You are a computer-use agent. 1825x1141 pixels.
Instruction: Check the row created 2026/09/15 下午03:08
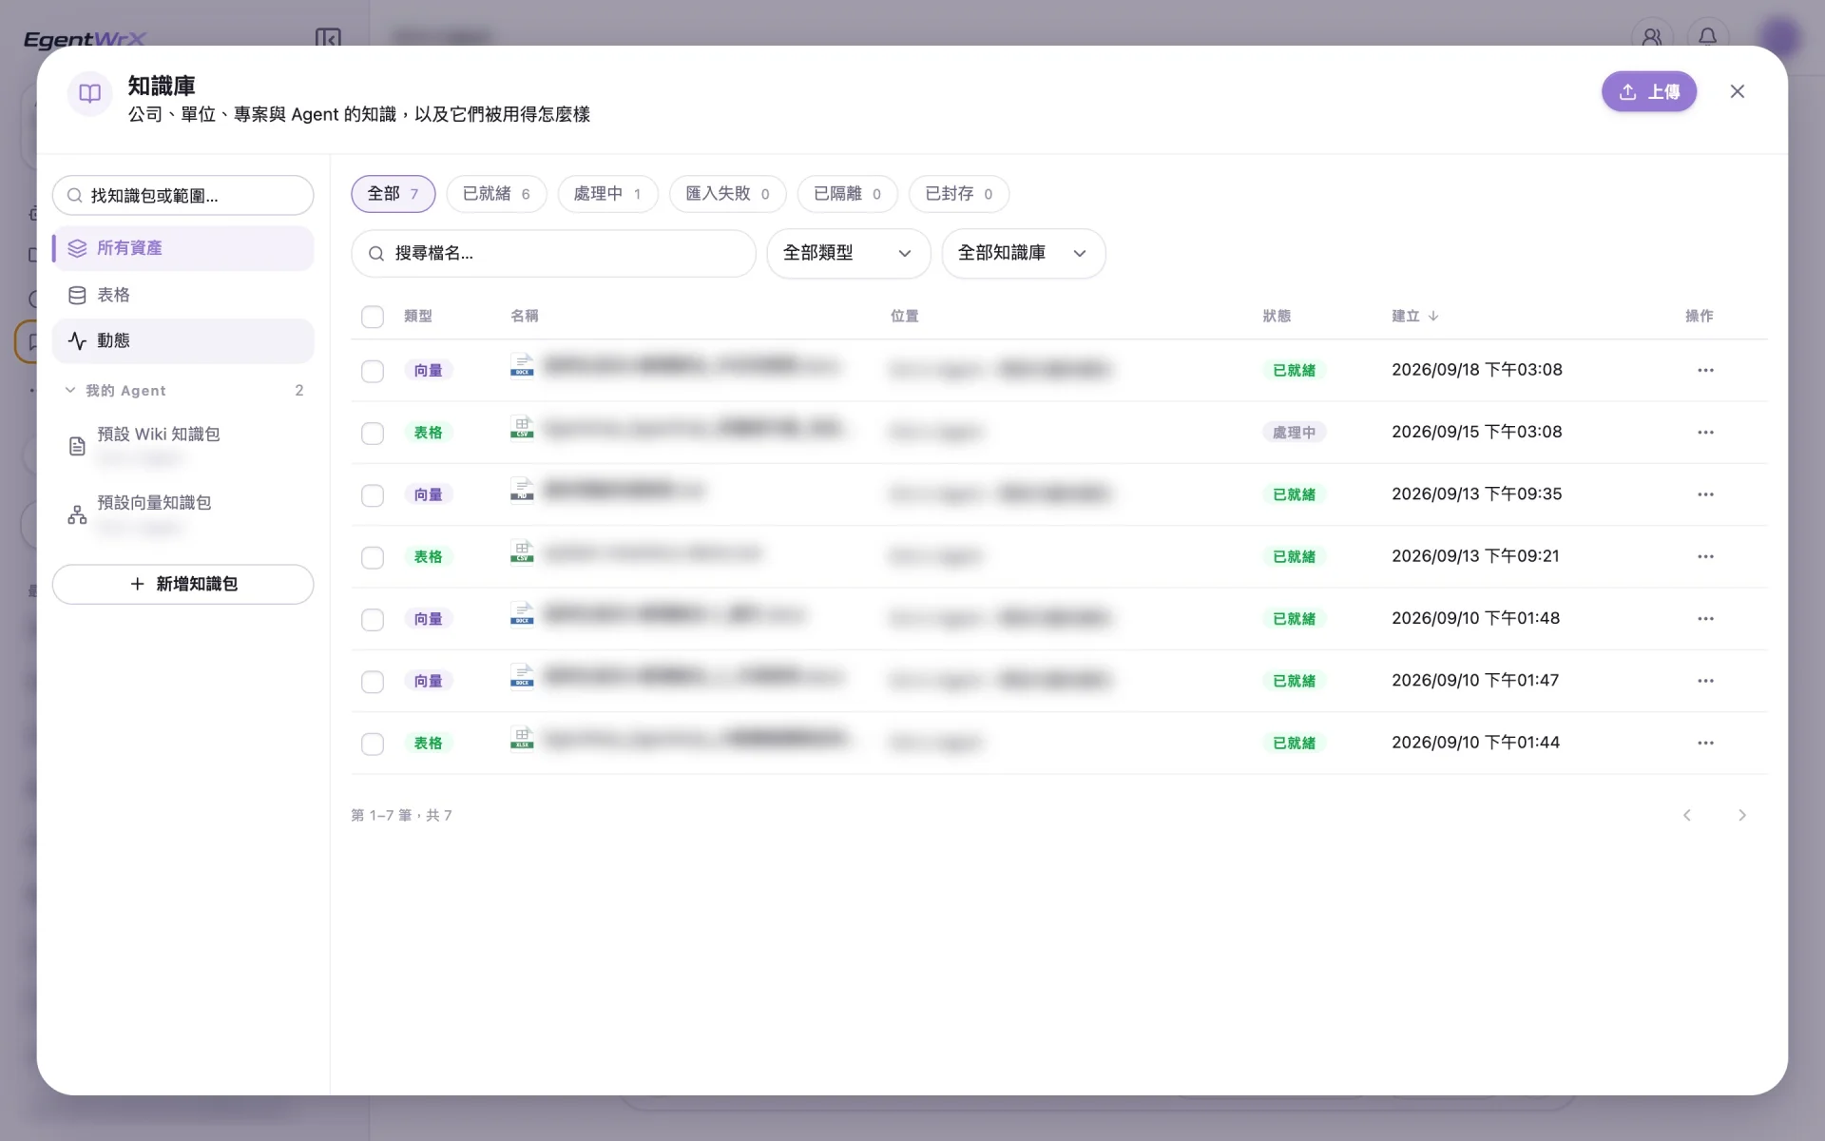[373, 434]
